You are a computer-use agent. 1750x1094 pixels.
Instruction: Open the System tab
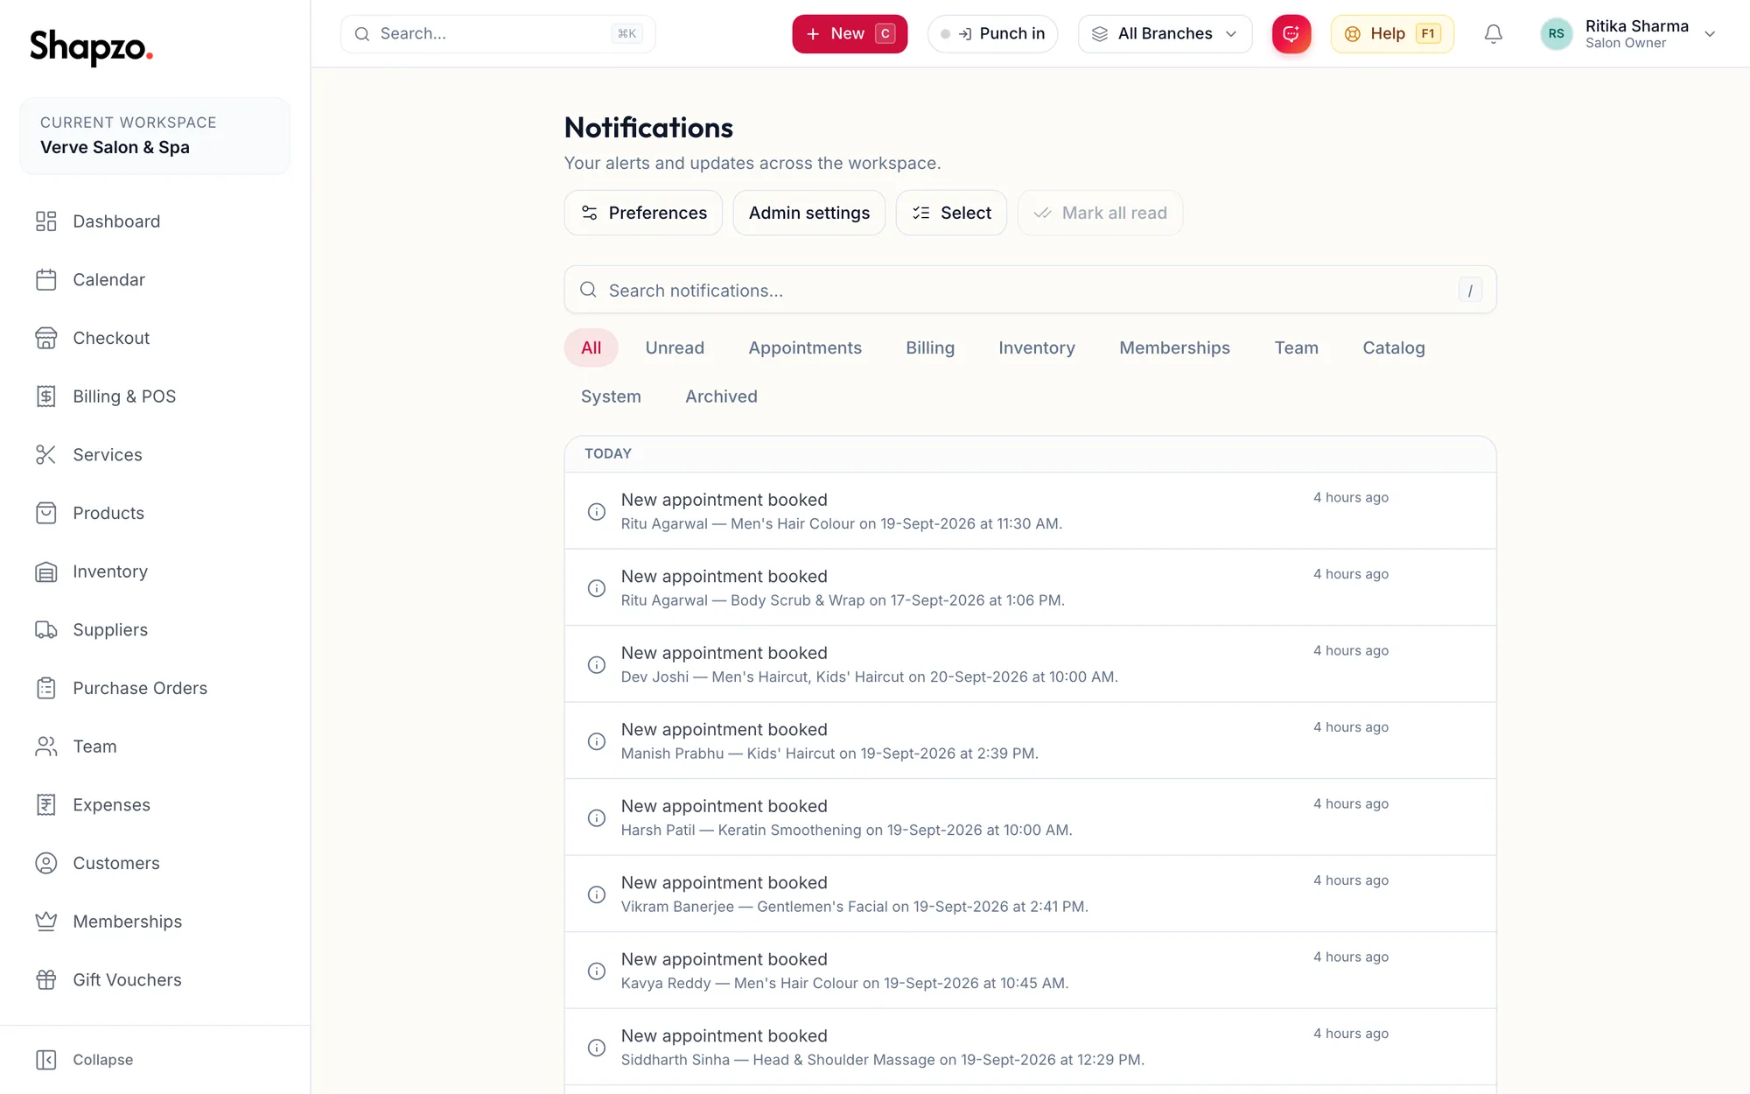(x=611, y=396)
